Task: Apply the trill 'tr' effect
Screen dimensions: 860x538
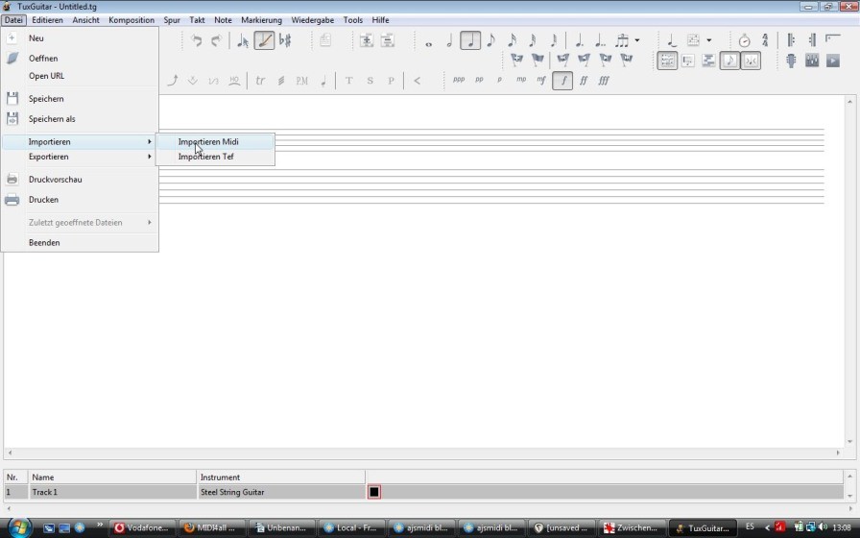Action: [x=260, y=80]
